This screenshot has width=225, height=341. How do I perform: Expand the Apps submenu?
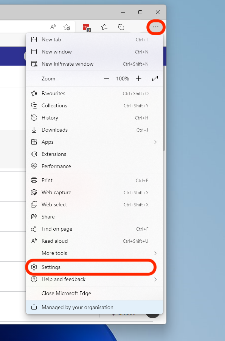click(95, 142)
